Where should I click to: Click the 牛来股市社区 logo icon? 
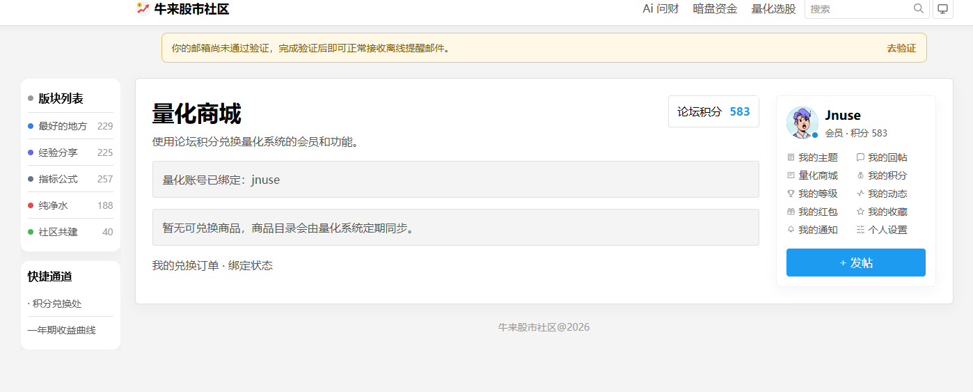(143, 8)
